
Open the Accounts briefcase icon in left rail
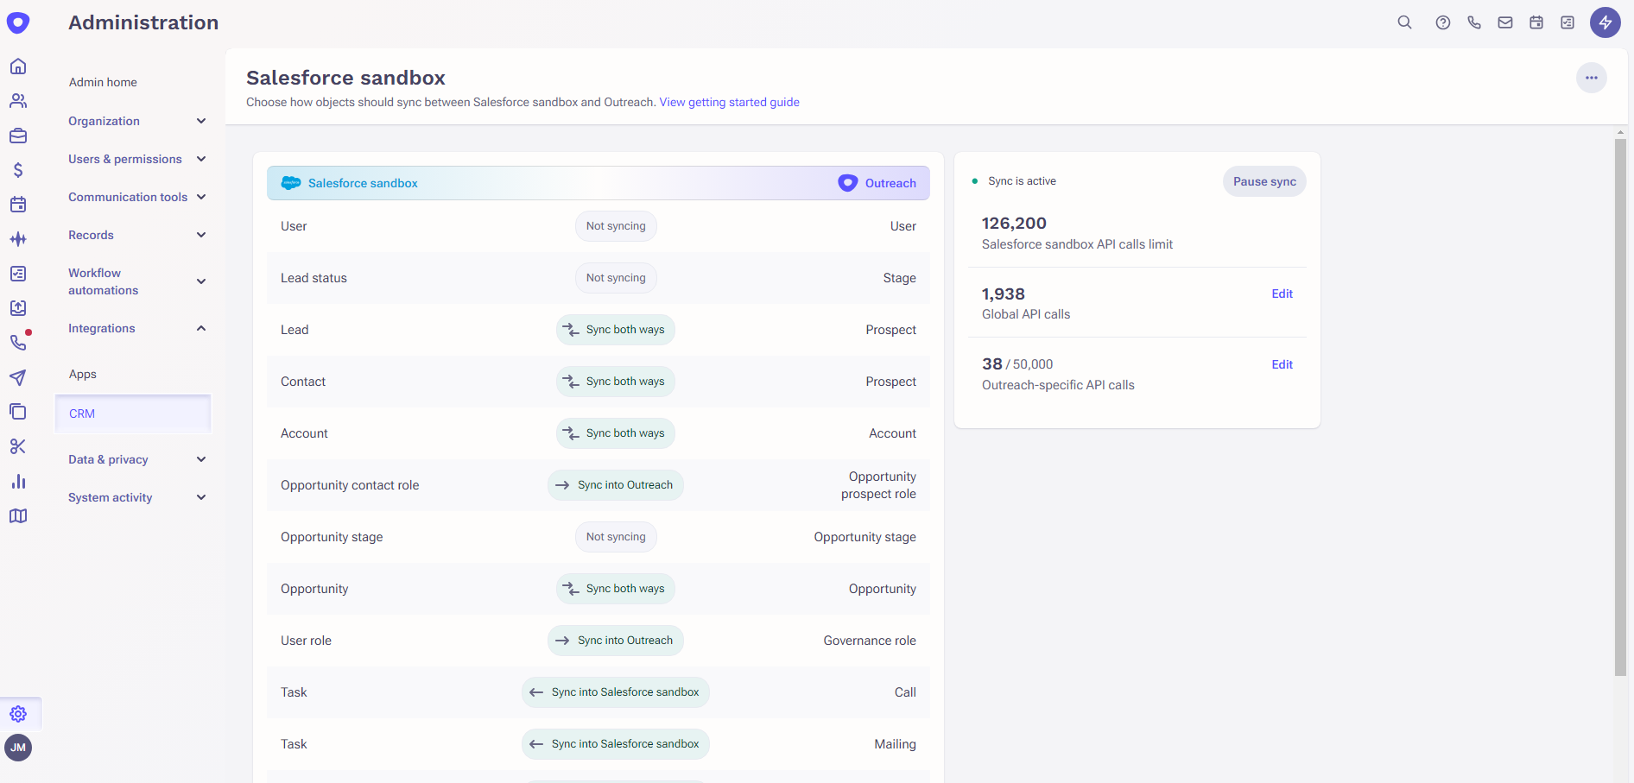point(18,136)
